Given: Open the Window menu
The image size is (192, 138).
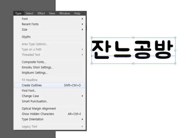Looking at the screenshot, I should (x=65, y=13).
